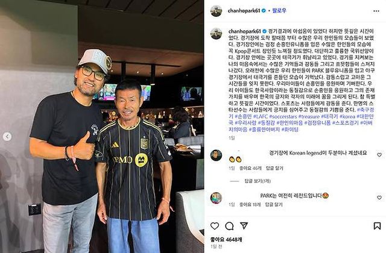Expand the 답글 보기(1개) replies
This screenshot has height=253, width=386.
pyautogui.click(x=258, y=181)
